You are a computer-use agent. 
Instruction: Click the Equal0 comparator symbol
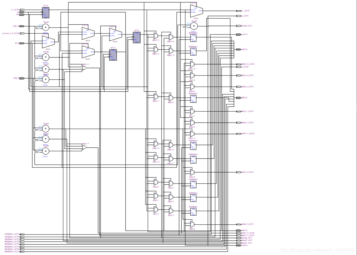[194, 26]
